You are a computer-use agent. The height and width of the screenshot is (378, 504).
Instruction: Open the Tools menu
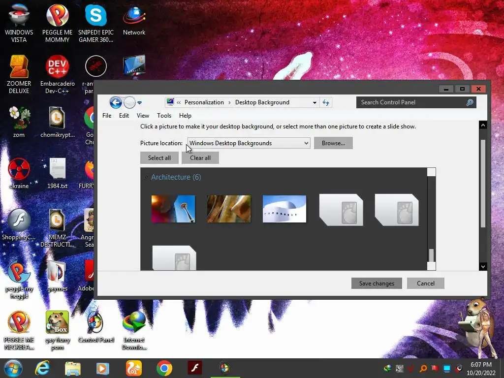pyautogui.click(x=164, y=115)
